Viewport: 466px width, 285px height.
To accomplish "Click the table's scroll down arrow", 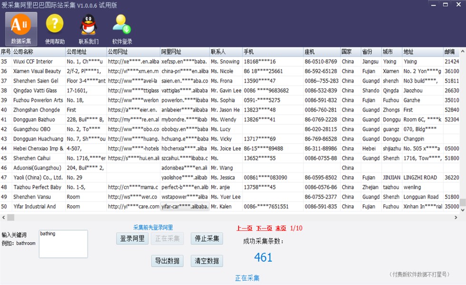I will 462,210.
